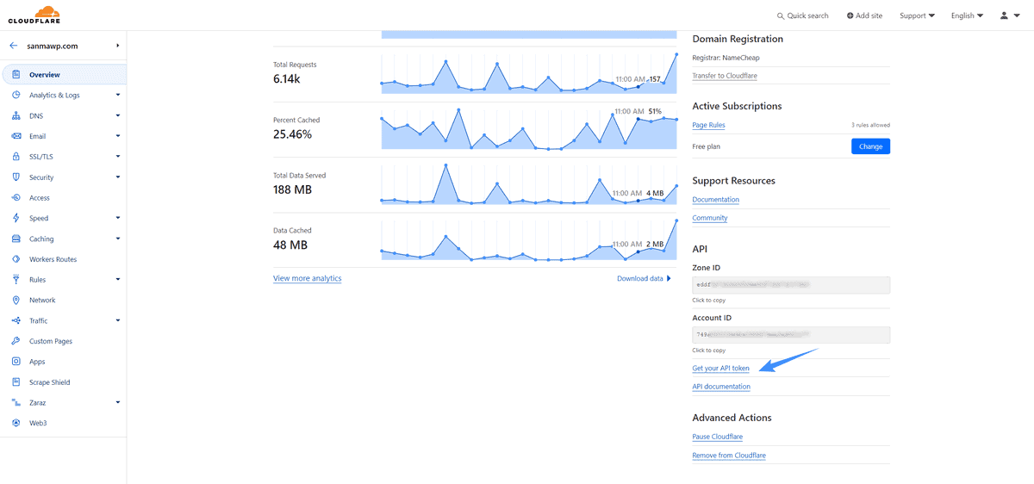Viewport: 1034px width, 484px height.
Task: Click Remove from Cloudflare link
Action: point(729,456)
